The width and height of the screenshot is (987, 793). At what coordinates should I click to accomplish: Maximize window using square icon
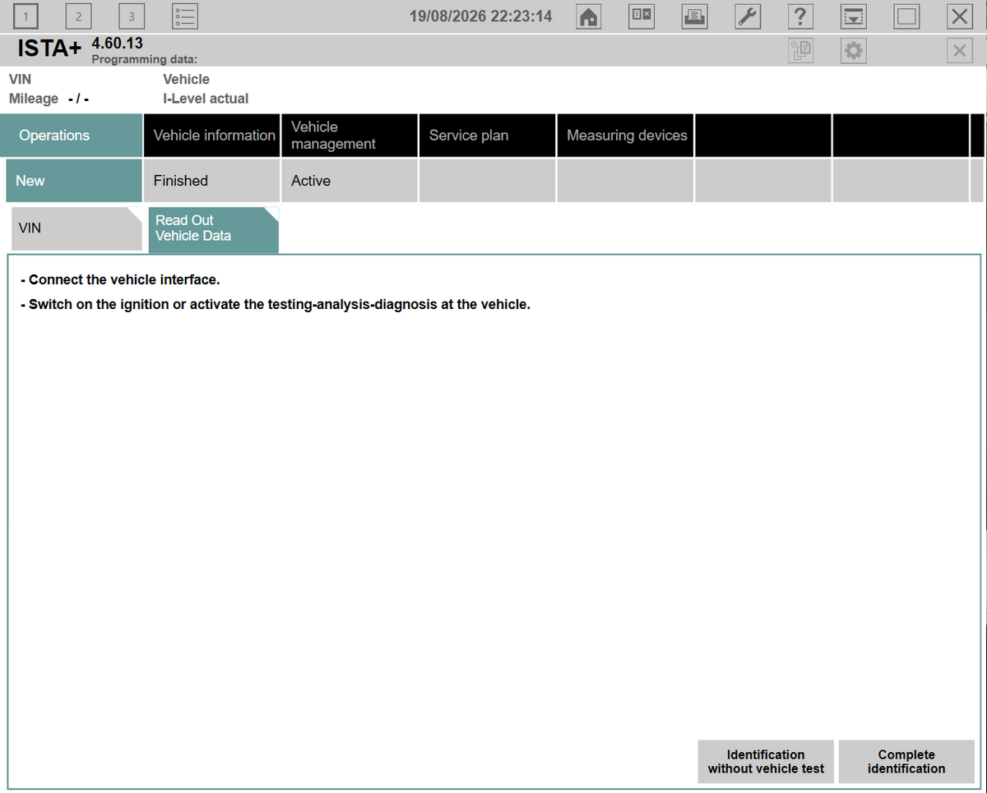pos(906,16)
